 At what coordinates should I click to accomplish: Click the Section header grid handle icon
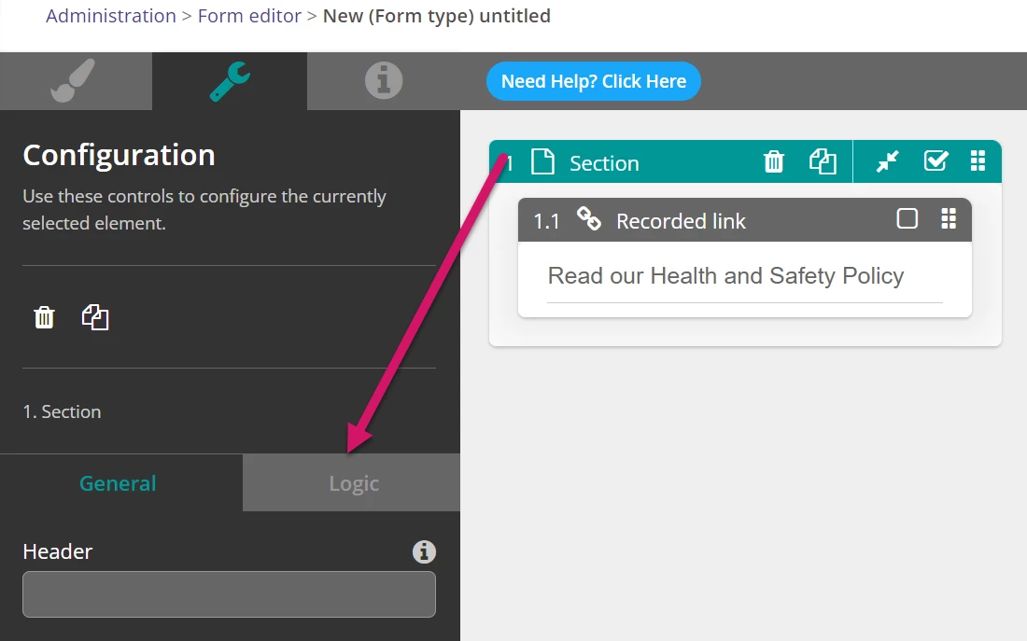point(978,160)
